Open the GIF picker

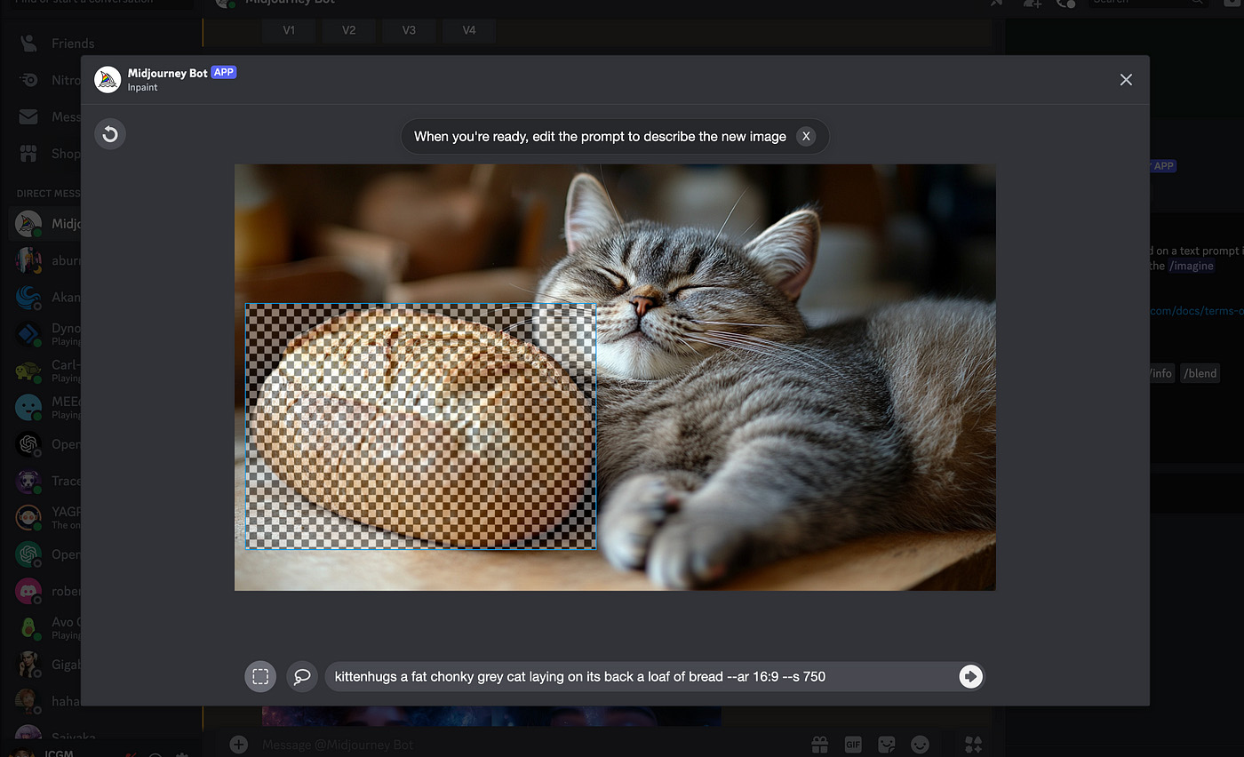[853, 745]
